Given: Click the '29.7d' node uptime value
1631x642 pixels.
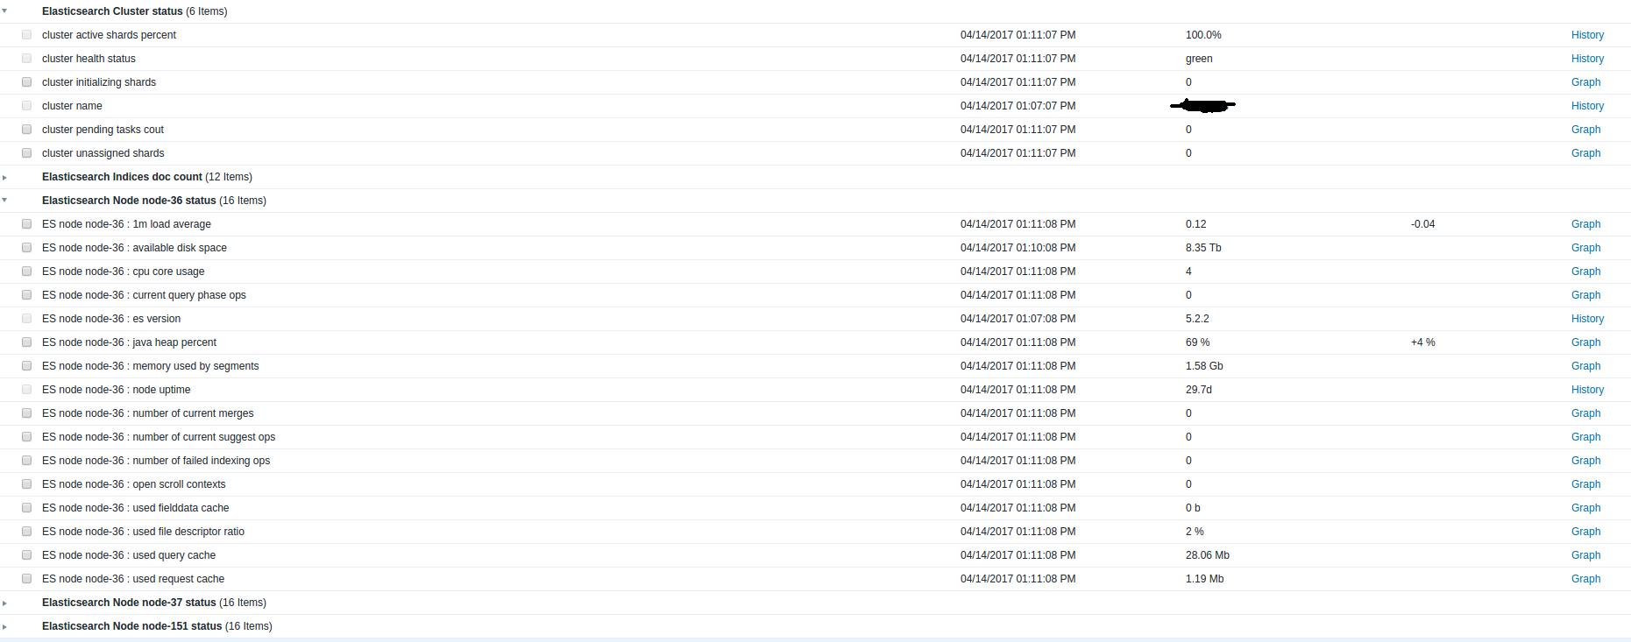Looking at the screenshot, I should point(1199,390).
